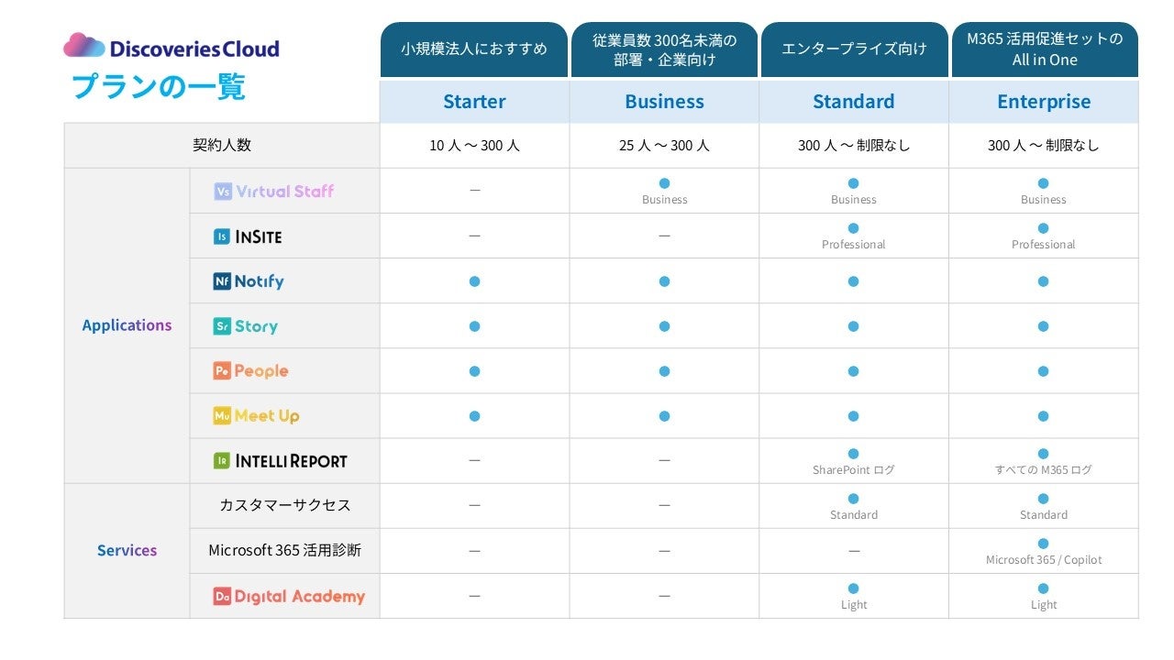
Task: Click the Digital Academy product name
Action: pos(299,597)
